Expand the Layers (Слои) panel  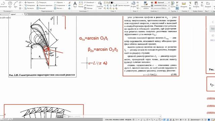click(x=113, y=11)
